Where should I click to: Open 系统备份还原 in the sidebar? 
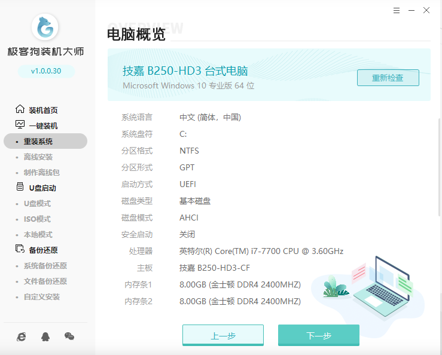tap(45, 266)
